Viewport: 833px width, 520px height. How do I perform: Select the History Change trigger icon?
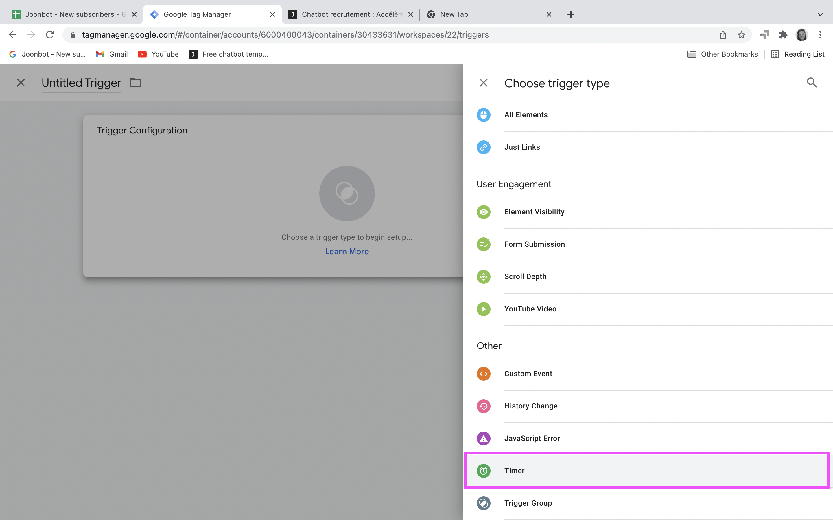(x=483, y=406)
